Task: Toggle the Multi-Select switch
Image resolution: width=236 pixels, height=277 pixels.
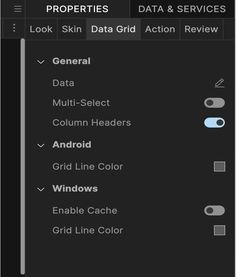Action: click(x=214, y=103)
